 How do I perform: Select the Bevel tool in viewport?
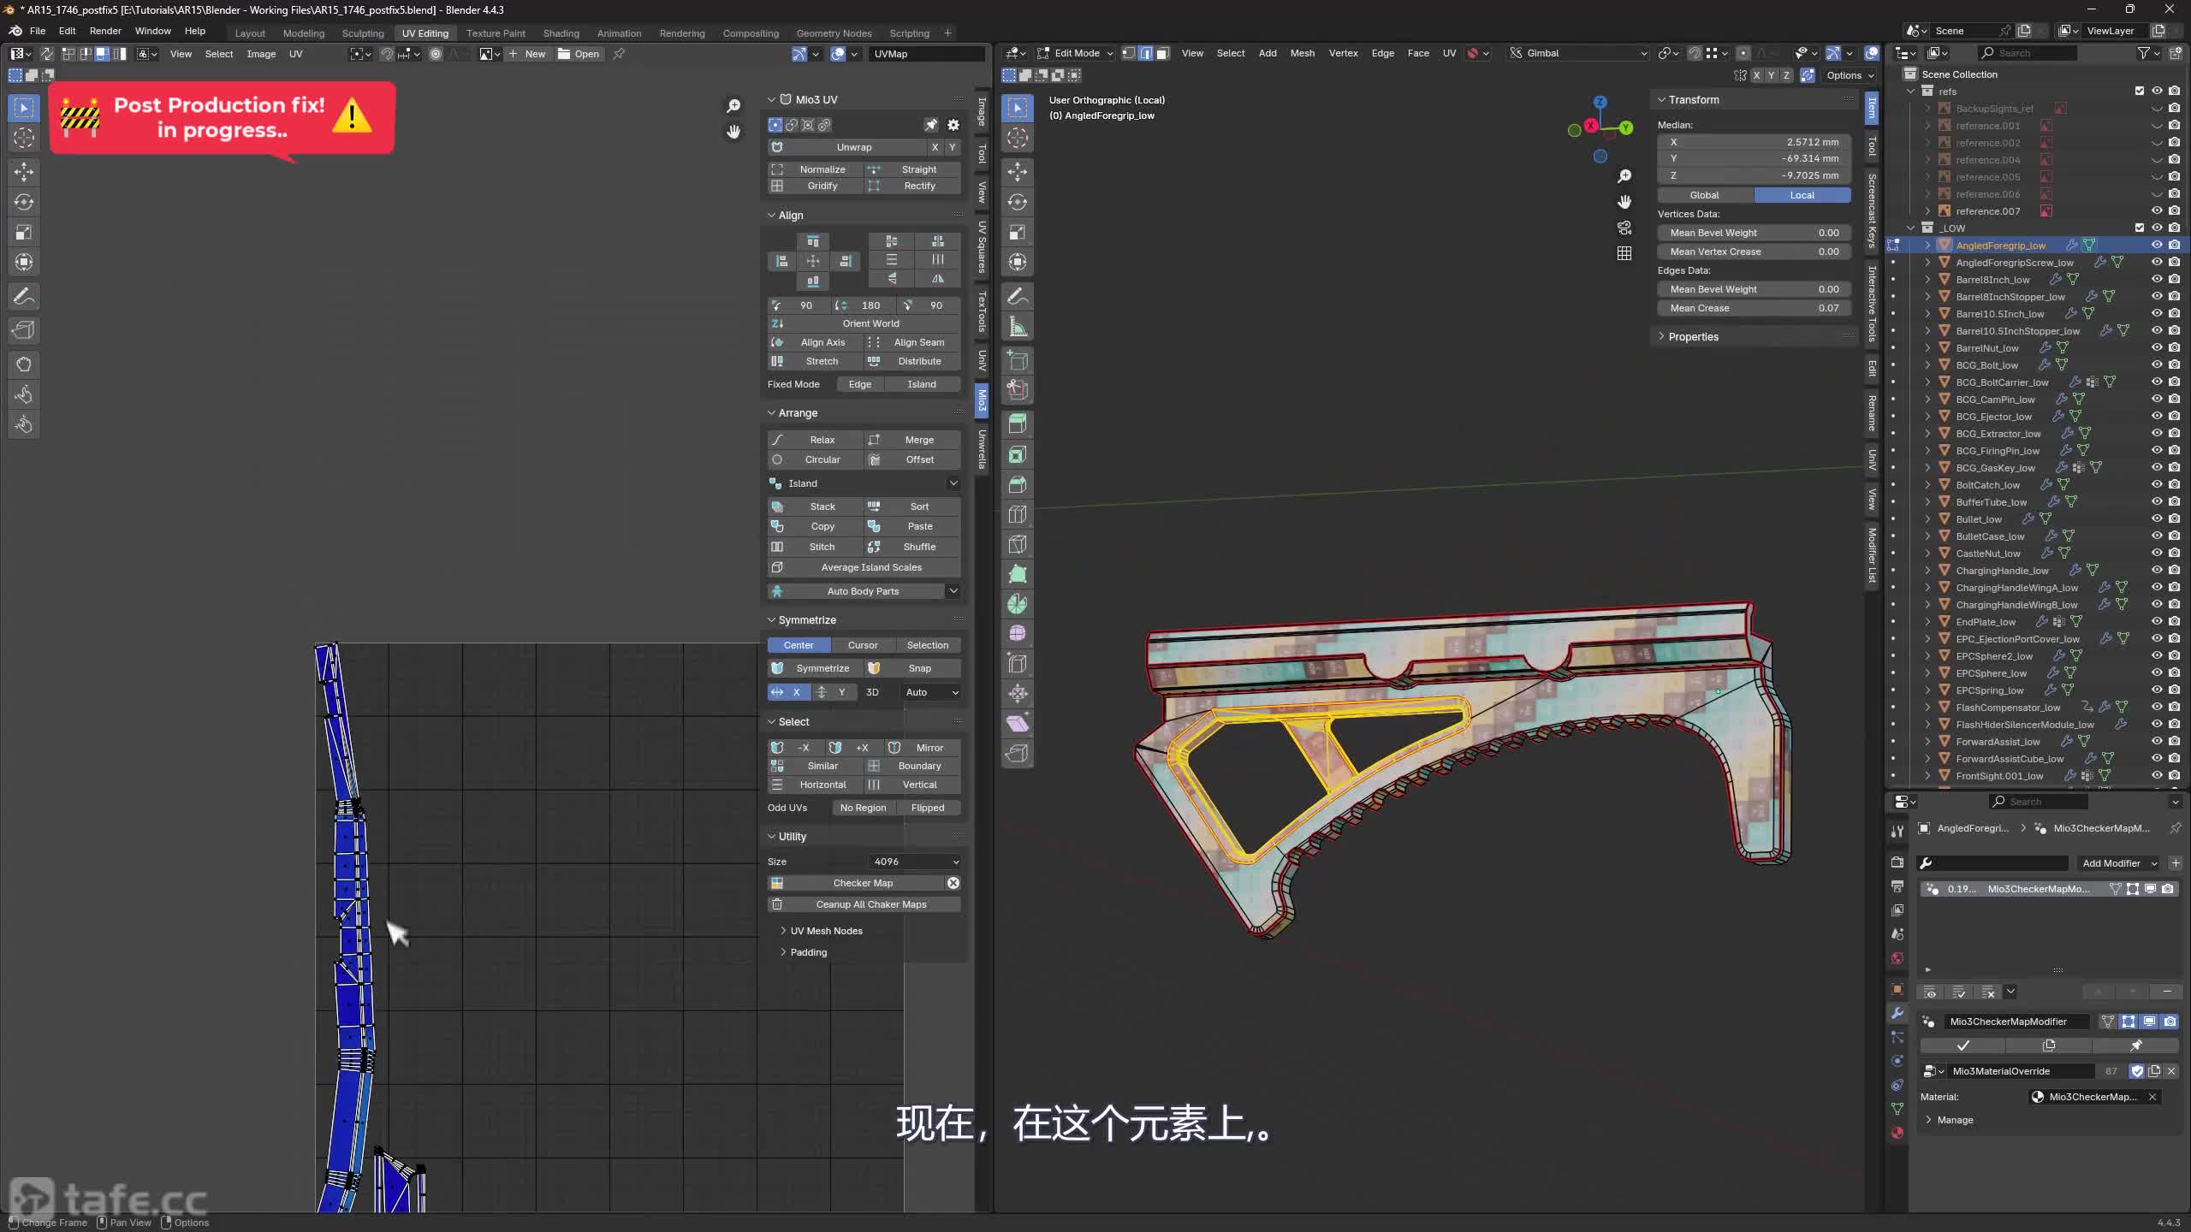(1018, 485)
